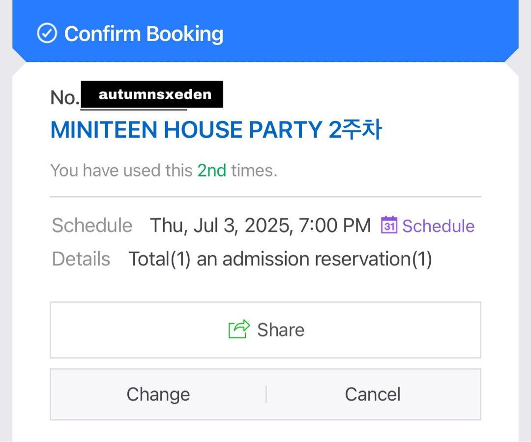The height and width of the screenshot is (442, 531).
Task: Select the Schedule row label
Action: tap(91, 225)
